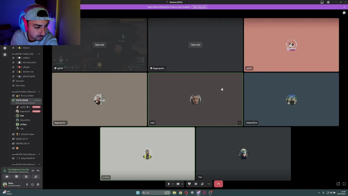Open the sohbet text channel
The width and height of the screenshot is (348, 196).
tap(26, 58)
